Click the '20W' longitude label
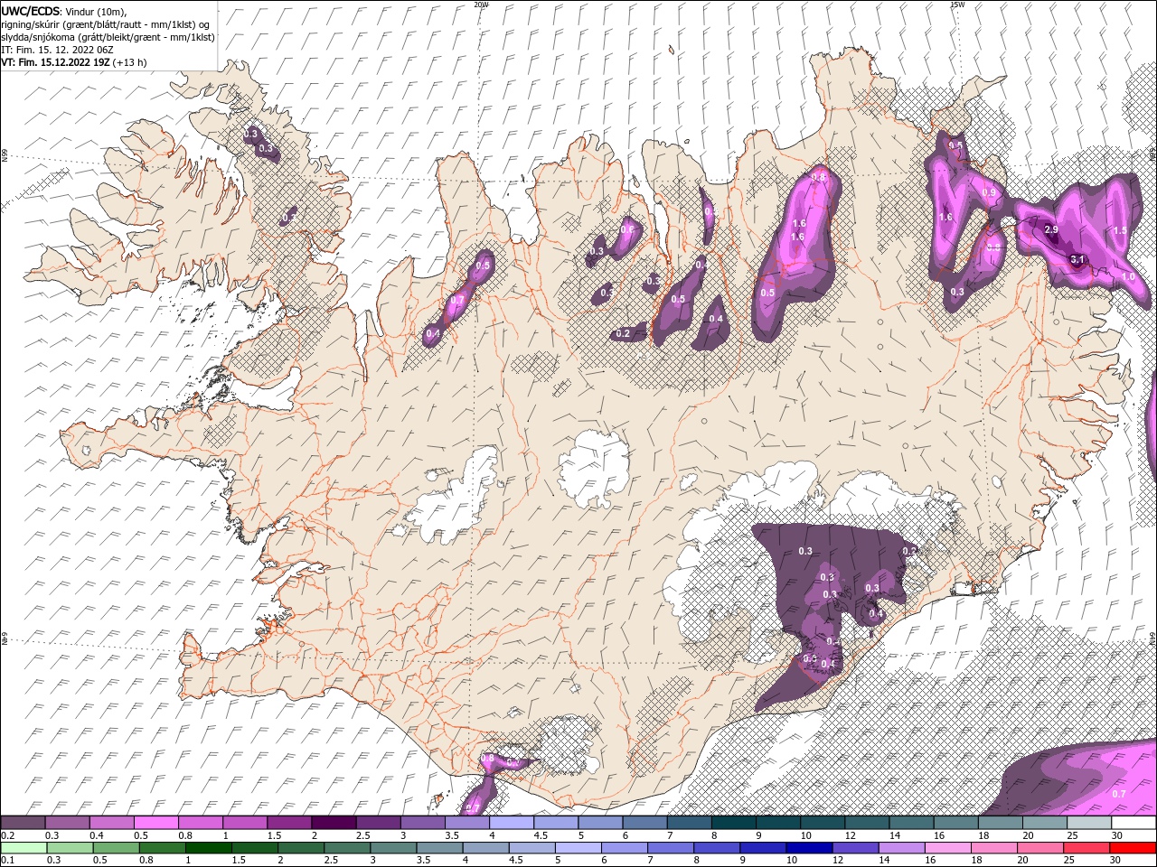This screenshot has width=1157, height=867. [x=482, y=5]
